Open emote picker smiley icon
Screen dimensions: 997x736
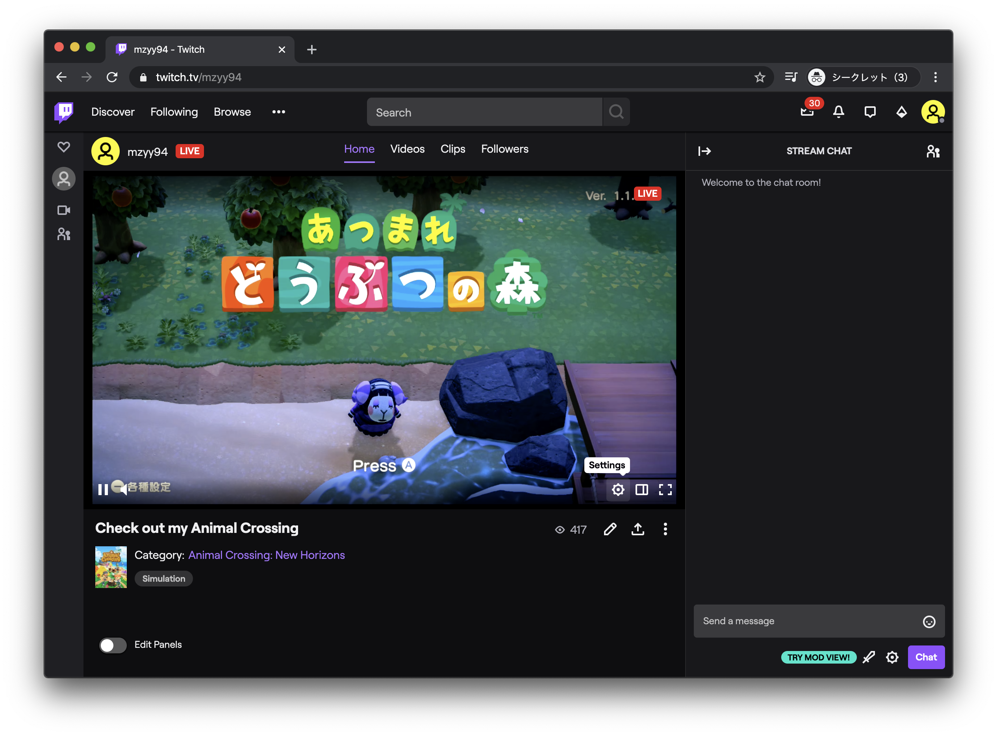pyautogui.click(x=928, y=621)
